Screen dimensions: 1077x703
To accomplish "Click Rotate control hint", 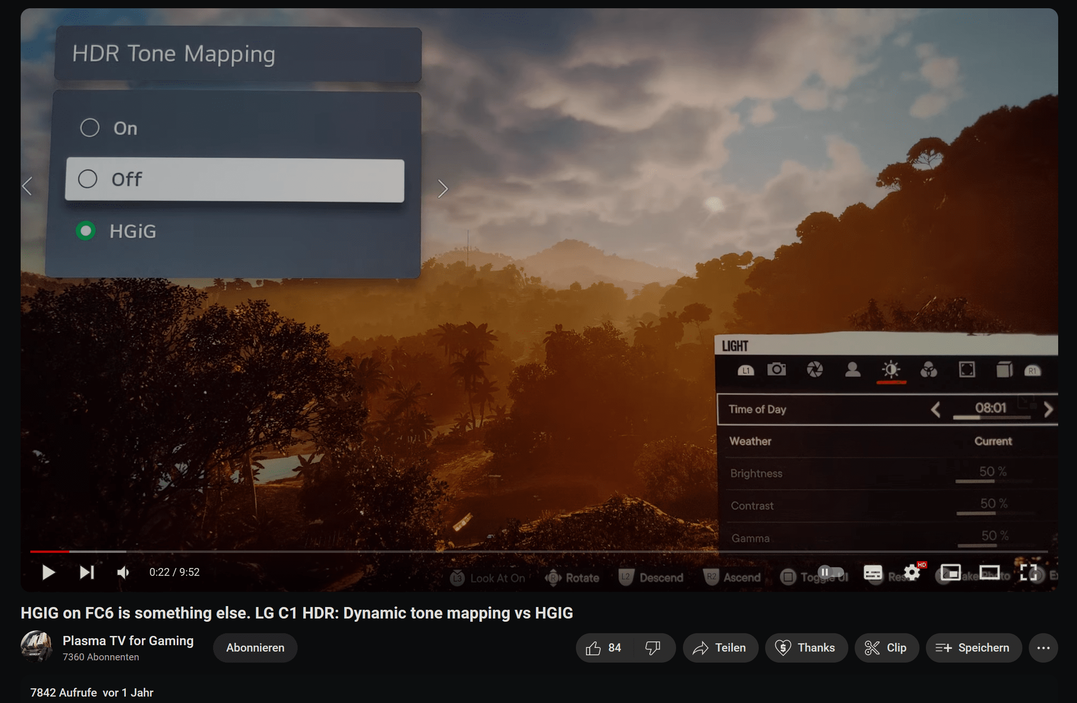I will (x=572, y=578).
